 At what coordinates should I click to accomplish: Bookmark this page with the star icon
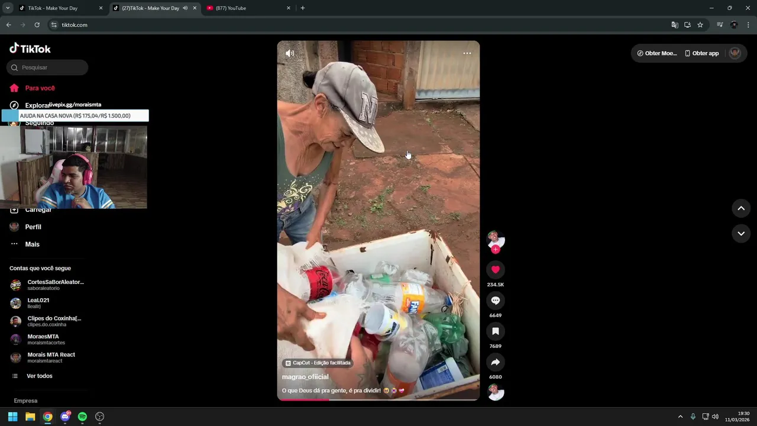[x=700, y=25]
